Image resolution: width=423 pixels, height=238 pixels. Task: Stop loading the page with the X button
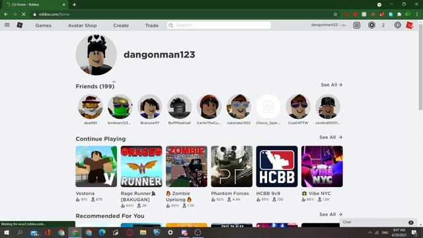(24, 15)
